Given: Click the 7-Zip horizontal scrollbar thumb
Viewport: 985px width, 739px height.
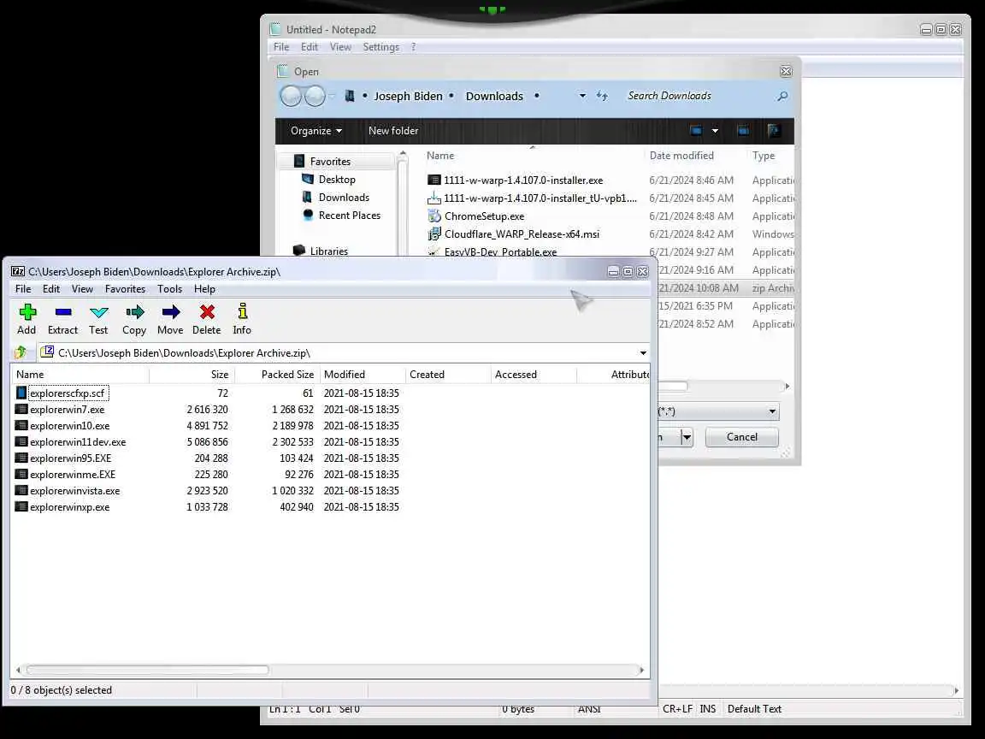Looking at the screenshot, I should (x=148, y=670).
